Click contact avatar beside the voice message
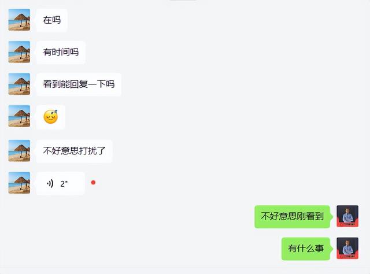The width and height of the screenshot is (370, 274). click(x=19, y=183)
